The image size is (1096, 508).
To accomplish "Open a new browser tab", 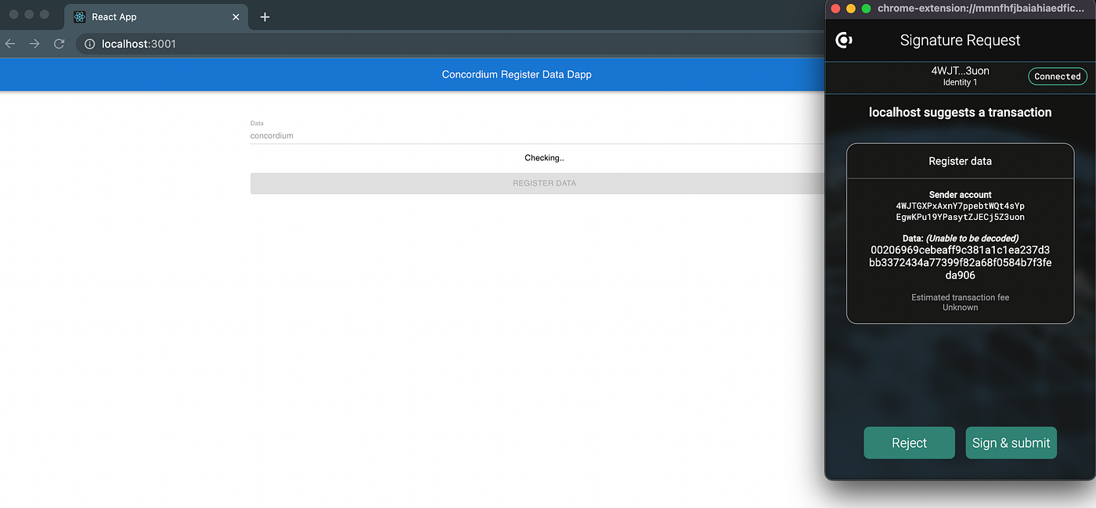I will 265,16.
